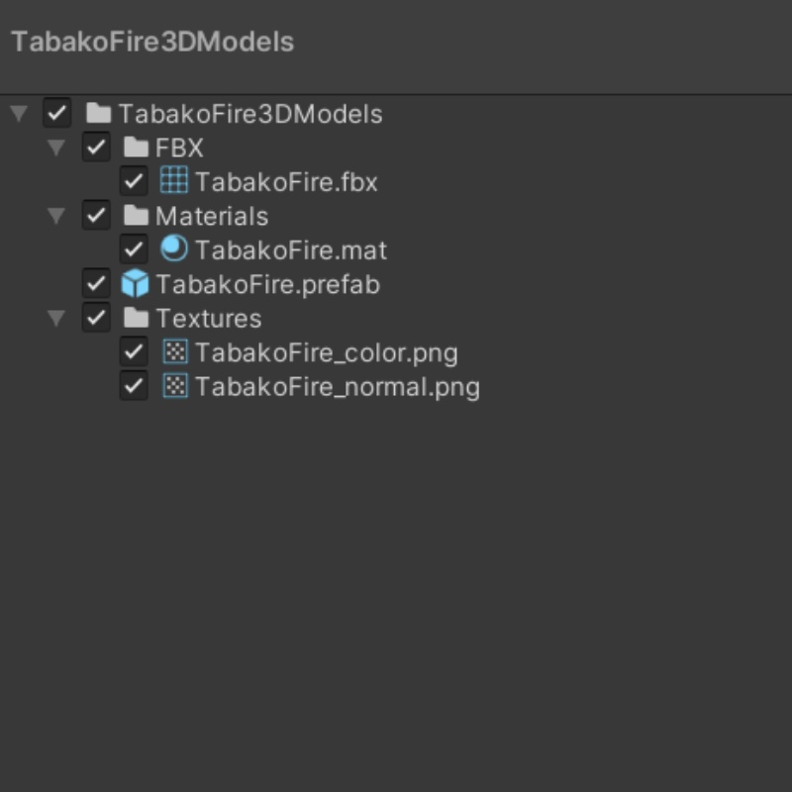The image size is (792, 792).
Task: Collapse the Textures folder arrow
Action: tap(57, 318)
